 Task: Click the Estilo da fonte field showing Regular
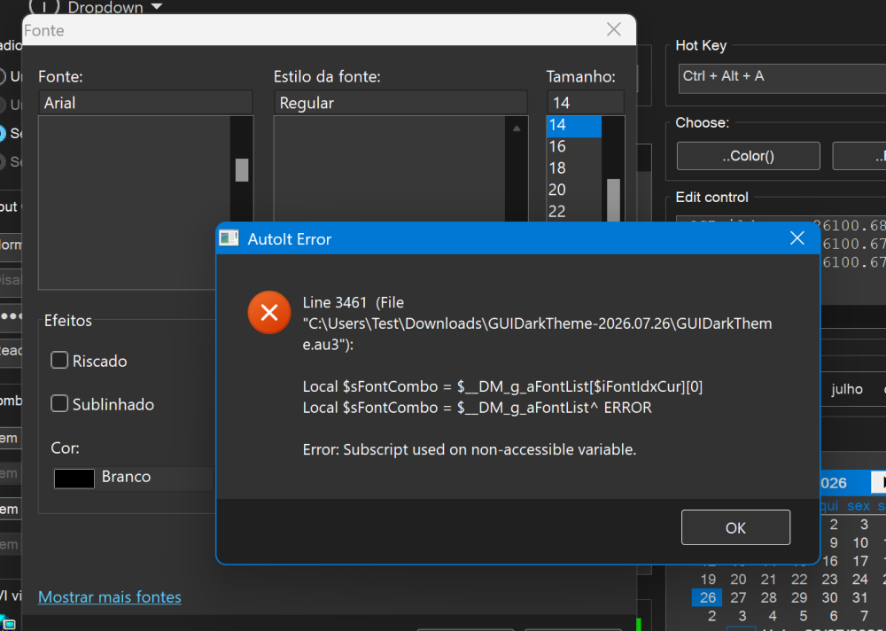coord(400,103)
